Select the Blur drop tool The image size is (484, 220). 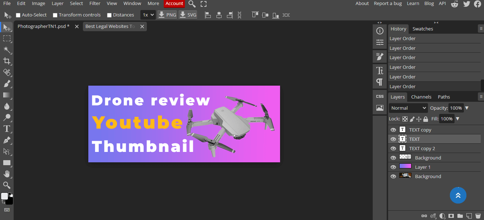(7, 106)
